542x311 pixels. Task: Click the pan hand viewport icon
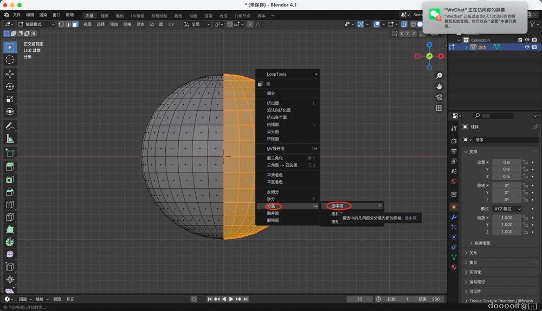[439, 87]
